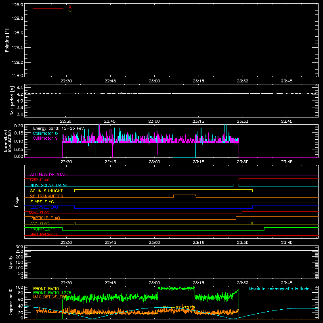Click the ECLIPSE_FLAG label
The height and width of the screenshot is (323, 323).
[x=44, y=207]
